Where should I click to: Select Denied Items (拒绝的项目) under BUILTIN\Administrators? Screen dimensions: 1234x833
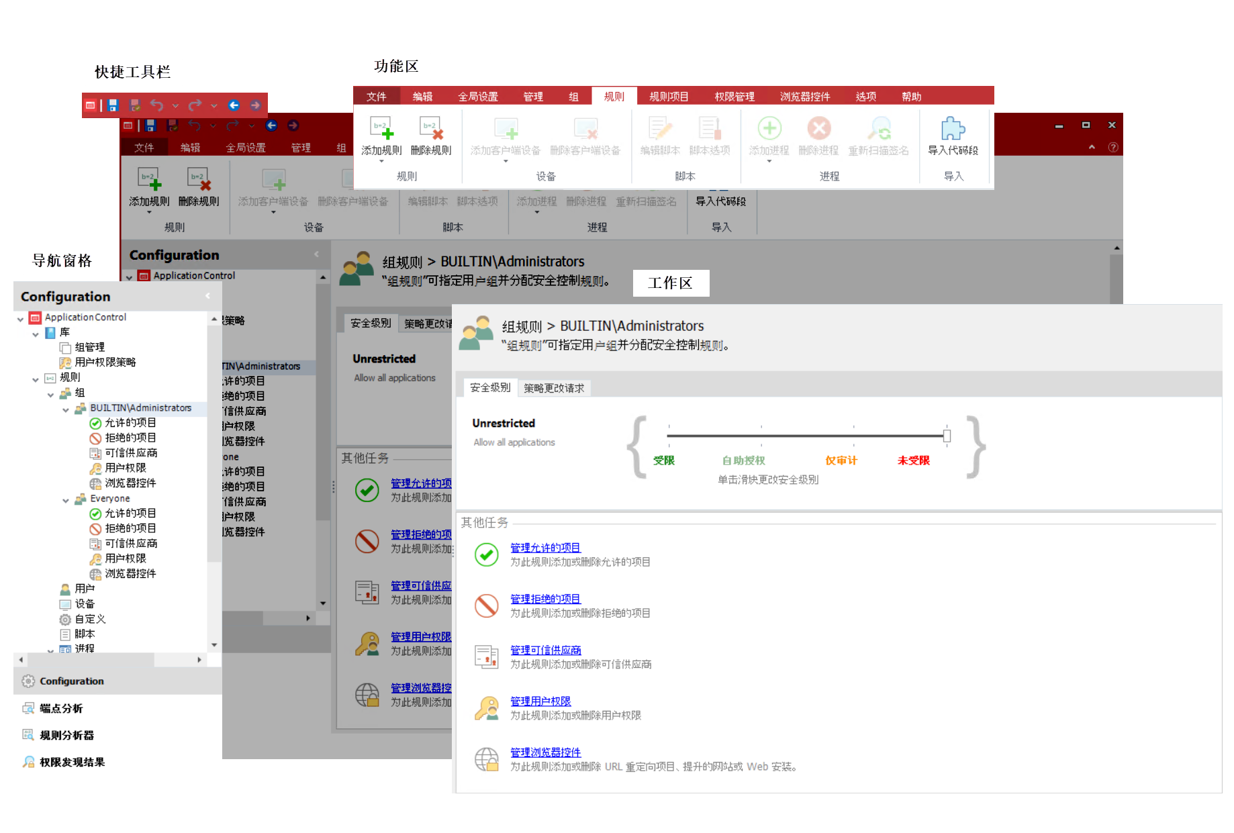point(130,438)
